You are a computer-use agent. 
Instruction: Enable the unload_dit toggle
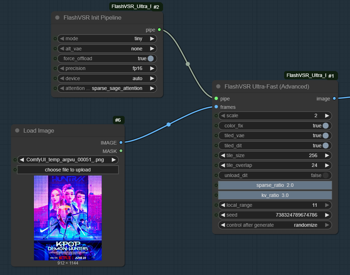coord(325,175)
